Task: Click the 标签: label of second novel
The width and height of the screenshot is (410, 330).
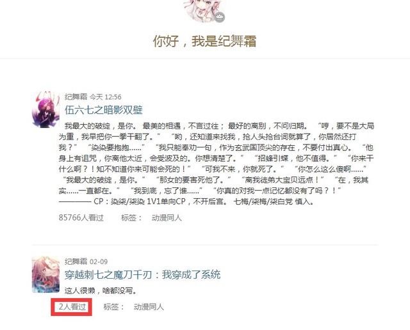Action: point(114,307)
